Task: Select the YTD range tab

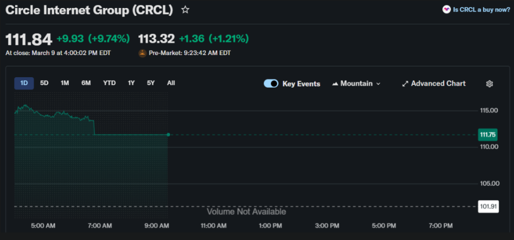Action: click(x=109, y=83)
